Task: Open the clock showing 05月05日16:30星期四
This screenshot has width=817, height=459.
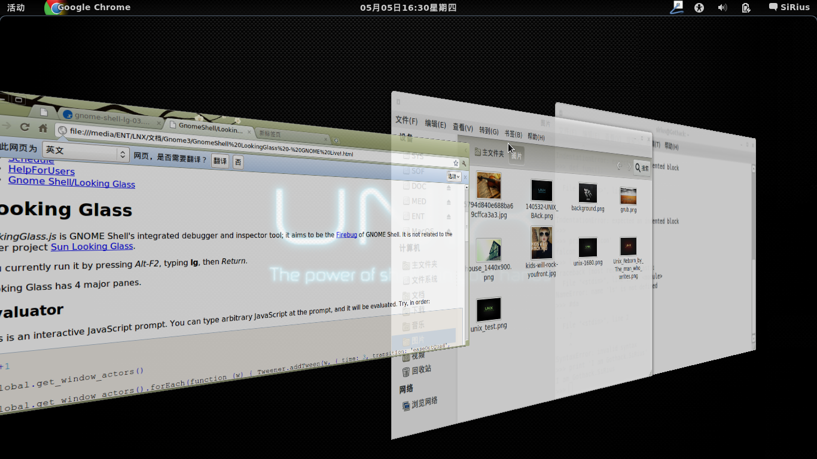Action: pos(408,7)
